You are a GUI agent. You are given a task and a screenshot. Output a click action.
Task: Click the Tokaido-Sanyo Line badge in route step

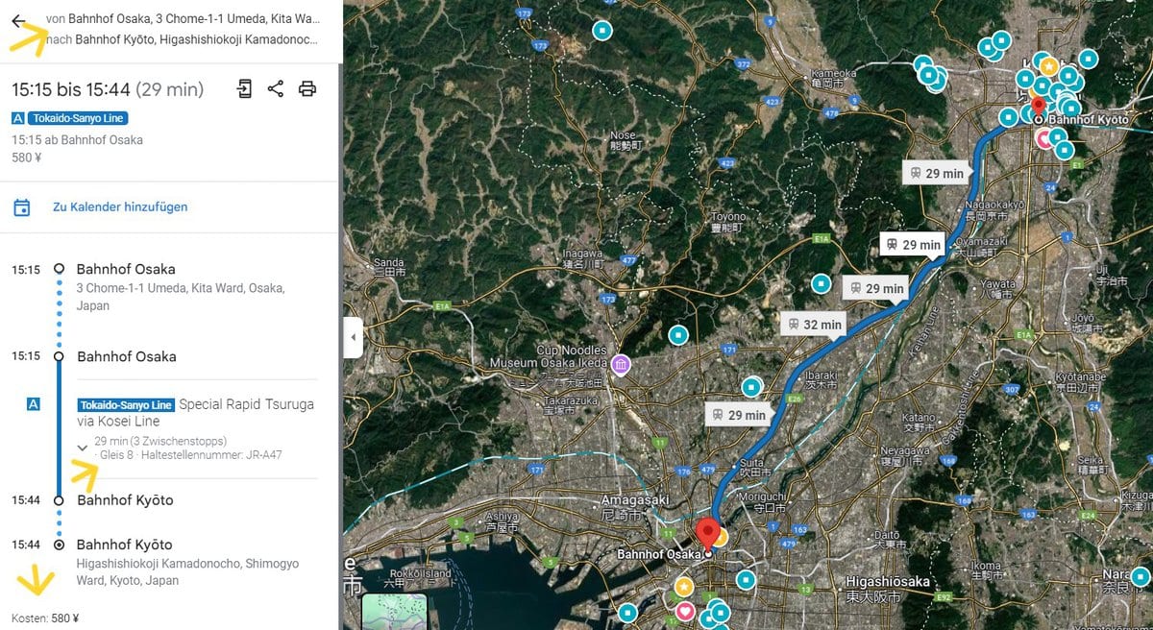(126, 405)
